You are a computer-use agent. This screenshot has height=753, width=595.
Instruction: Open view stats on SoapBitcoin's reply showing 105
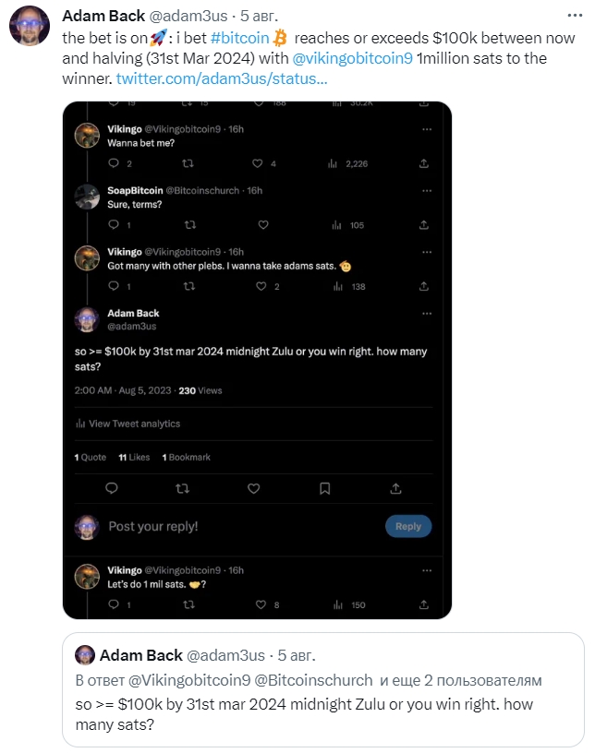pos(347,225)
